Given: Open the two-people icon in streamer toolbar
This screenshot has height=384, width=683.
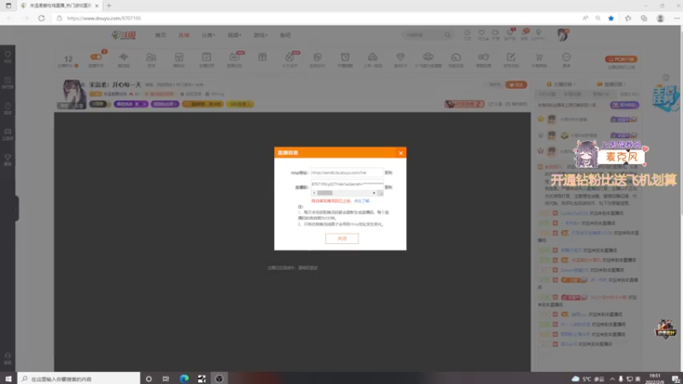Looking at the screenshot, I should [x=151, y=57].
